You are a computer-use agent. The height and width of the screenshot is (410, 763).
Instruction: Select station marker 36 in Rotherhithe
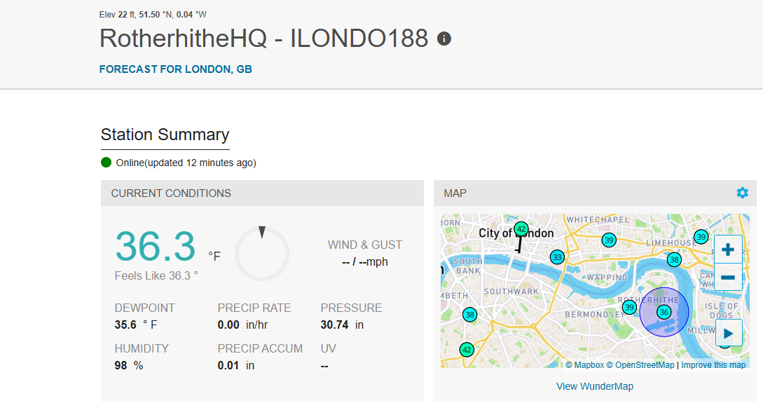[664, 312]
